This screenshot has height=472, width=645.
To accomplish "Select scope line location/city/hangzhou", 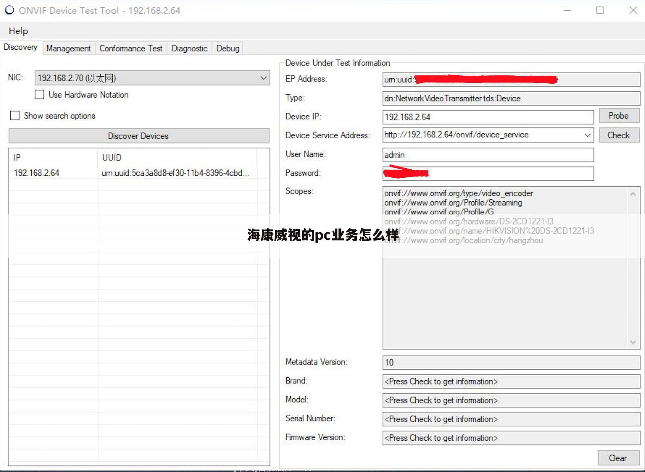I will pyautogui.click(x=463, y=240).
